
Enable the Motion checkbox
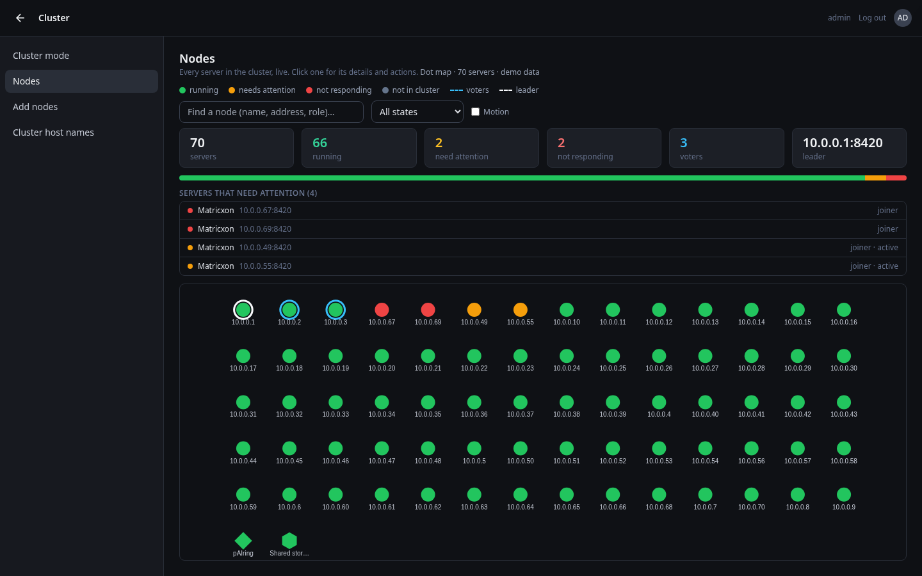coord(475,112)
